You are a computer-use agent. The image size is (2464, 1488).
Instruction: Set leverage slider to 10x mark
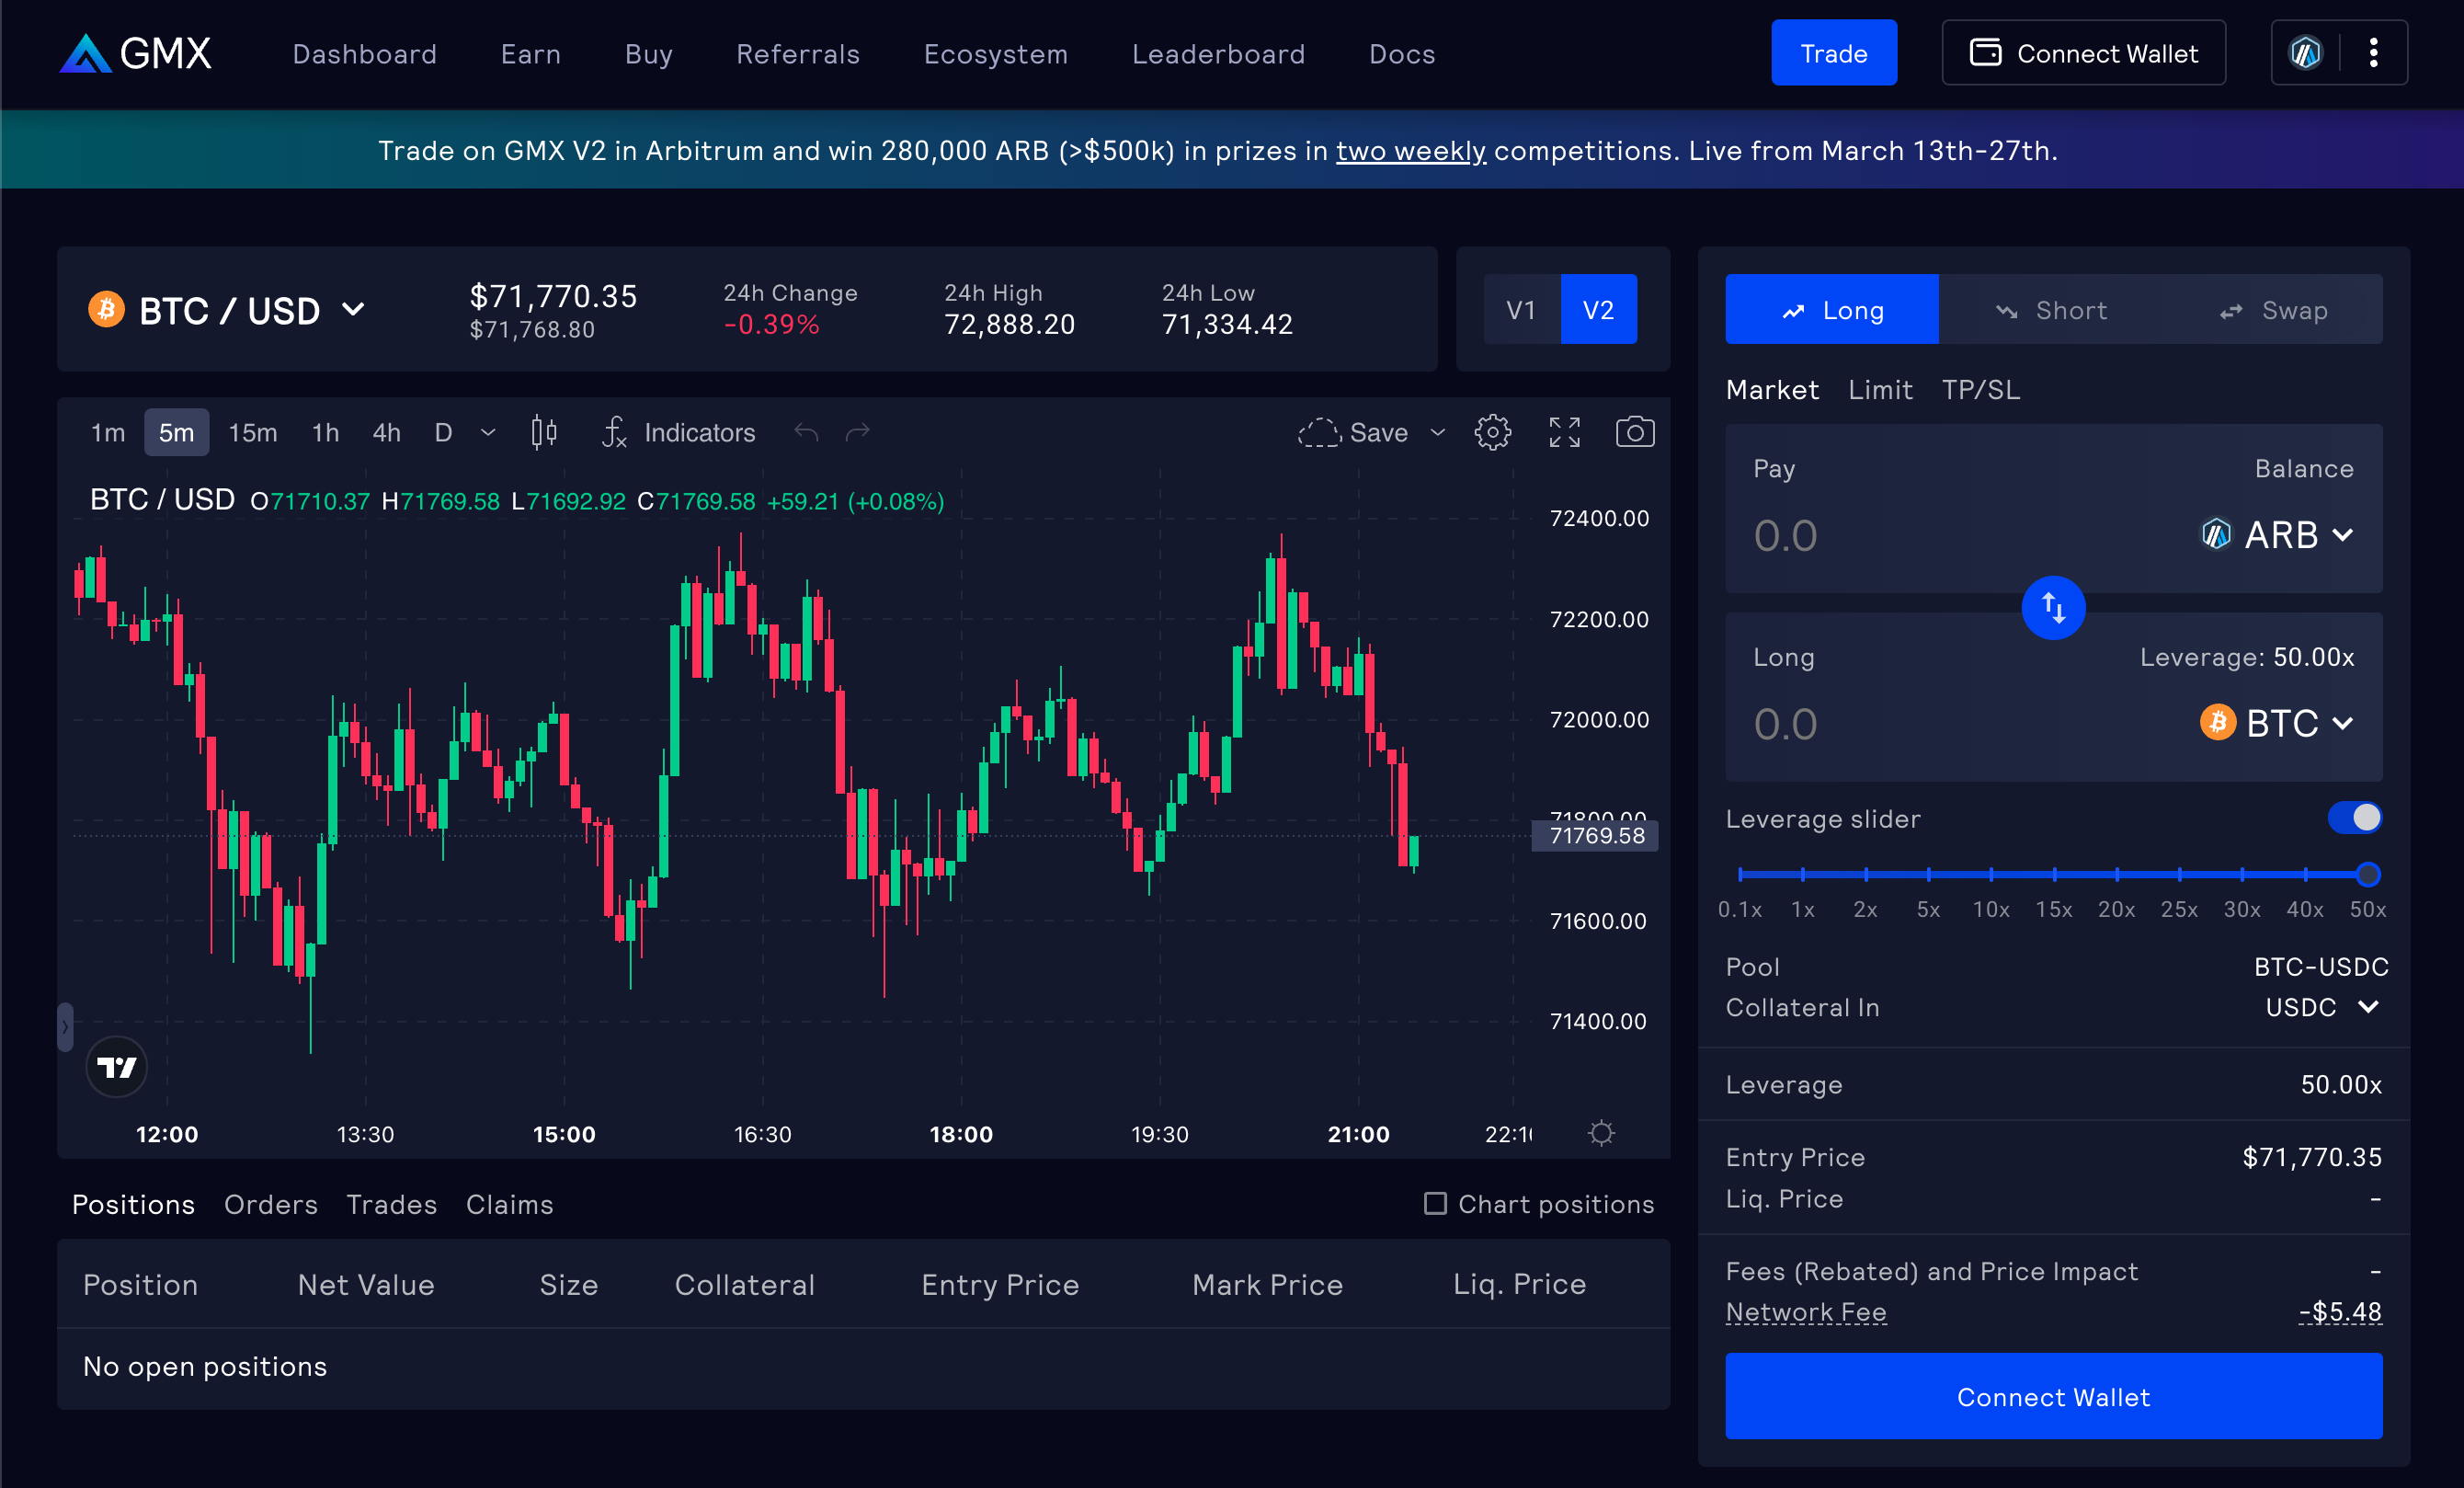1991,875
